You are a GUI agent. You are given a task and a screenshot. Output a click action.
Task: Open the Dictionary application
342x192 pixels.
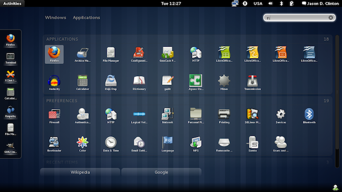139,83
